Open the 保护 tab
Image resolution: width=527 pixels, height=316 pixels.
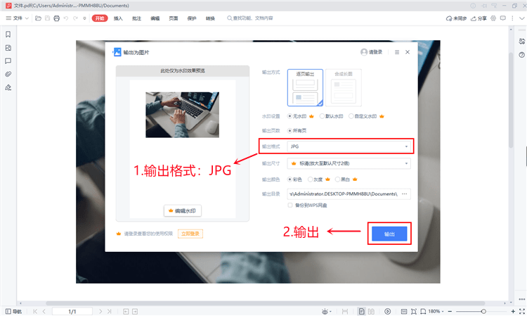(x=192, y=18)
